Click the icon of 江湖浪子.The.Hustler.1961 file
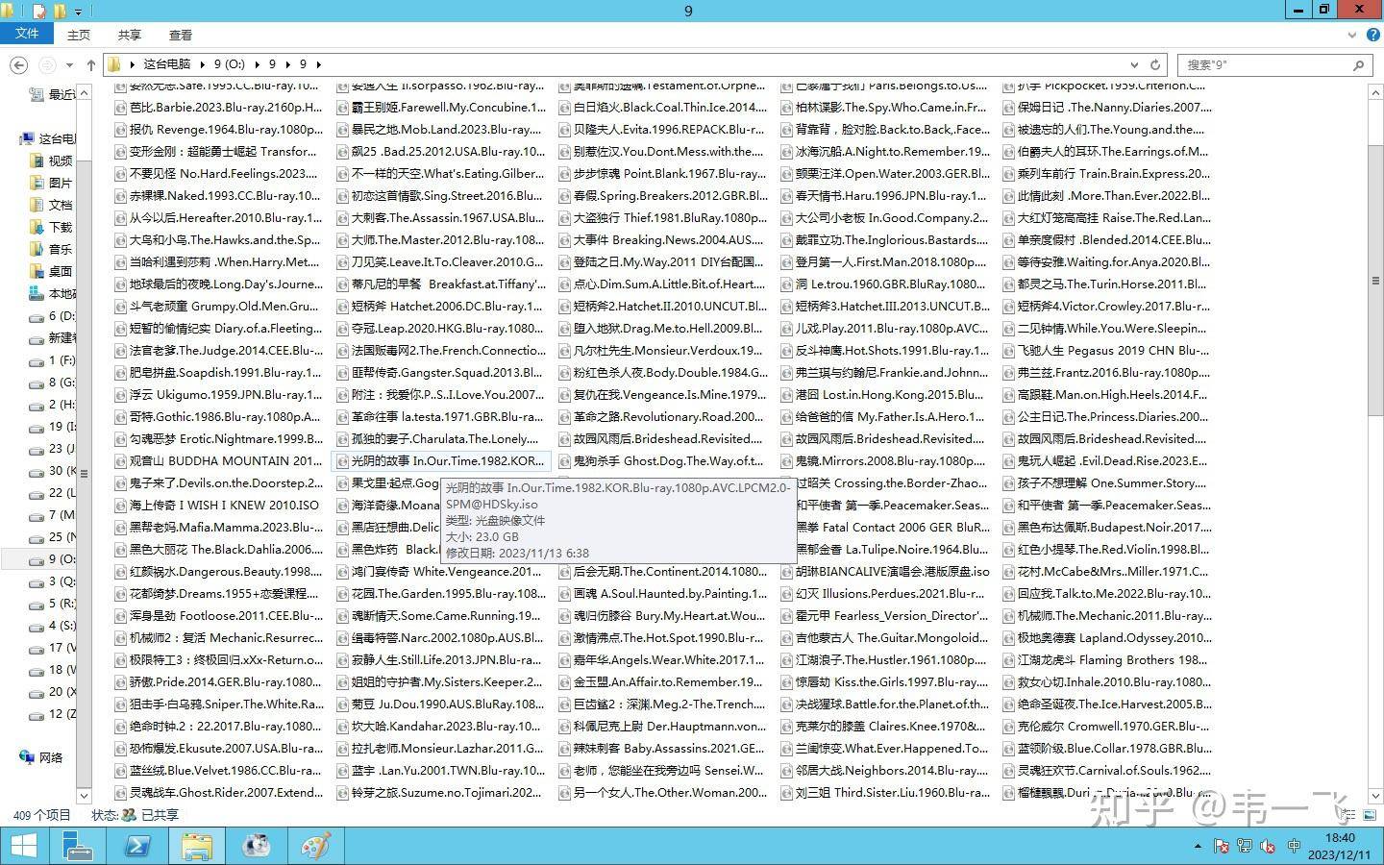Image resolution: width=1384 pixels, height=865 pixels. tap(786, 660)
